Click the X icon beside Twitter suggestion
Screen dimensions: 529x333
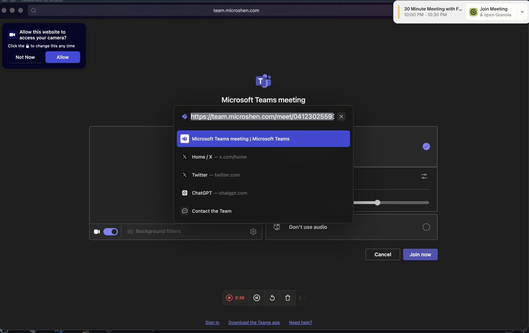point(185,175)
